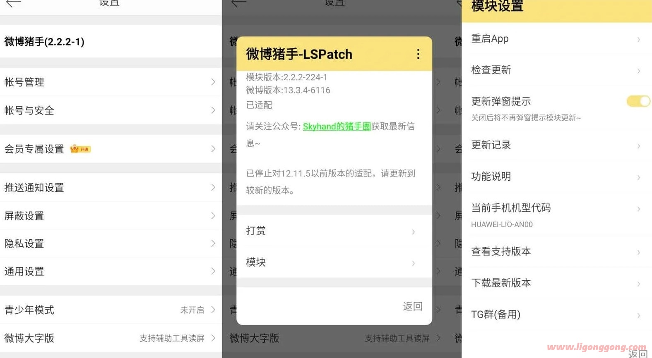The height and width of the screenshot is (358, 652).
Task: Click 微博猪手(2.2.2-1) entry
Action: coord(111,41)
